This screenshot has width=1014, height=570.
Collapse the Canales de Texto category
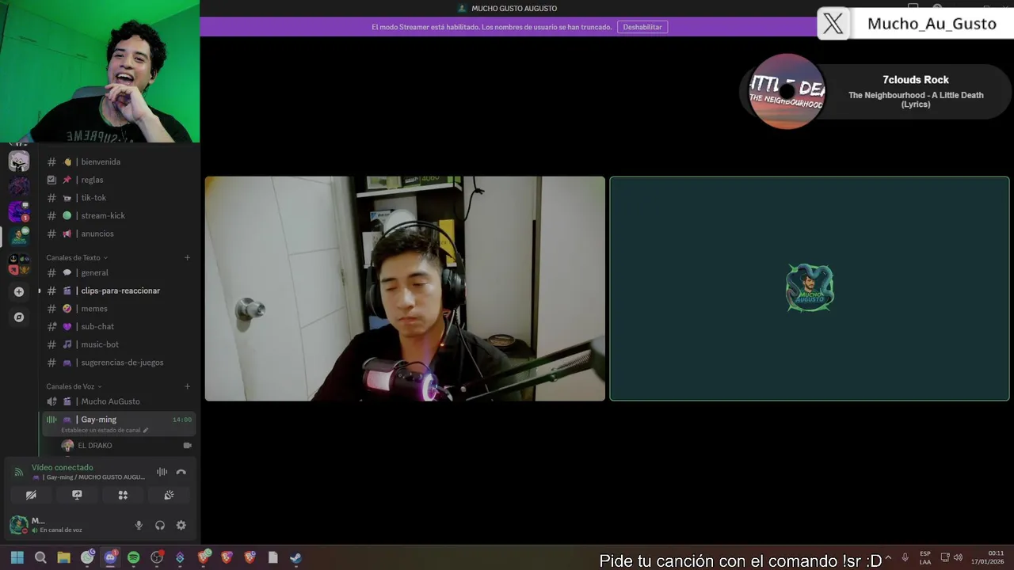tap(77, 257)
